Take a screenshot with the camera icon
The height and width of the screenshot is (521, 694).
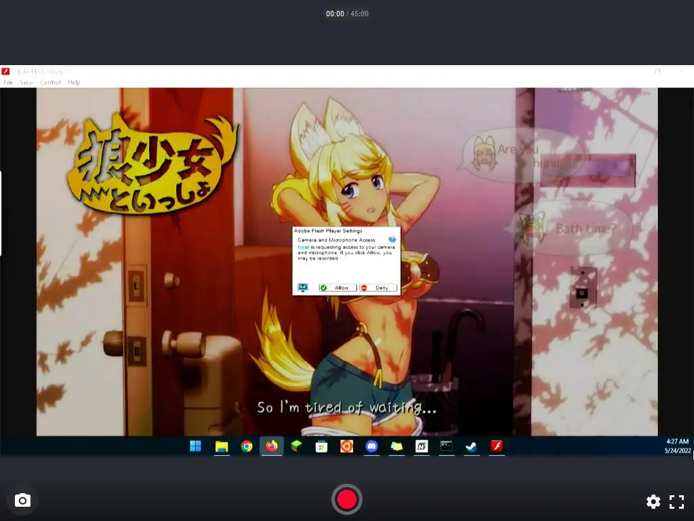22,501
